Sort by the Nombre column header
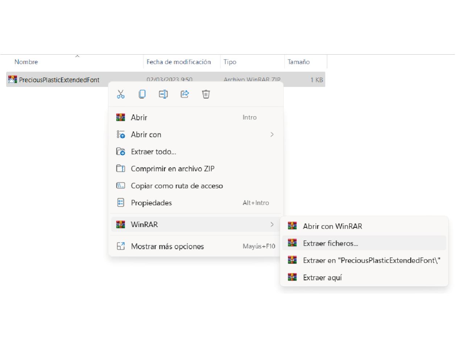Image resolution: width=464 pixels, height=348 pixels. coord(26,62)
